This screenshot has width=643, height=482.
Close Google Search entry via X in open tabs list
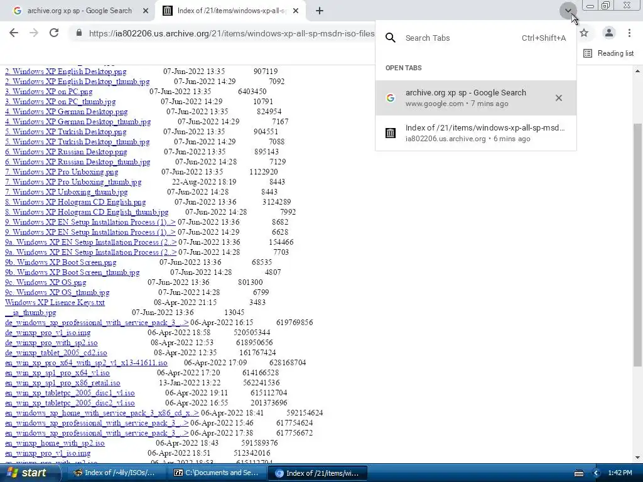(558, 98)
